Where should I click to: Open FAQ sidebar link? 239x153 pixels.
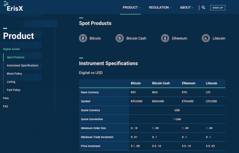click(x=6, y=106)
